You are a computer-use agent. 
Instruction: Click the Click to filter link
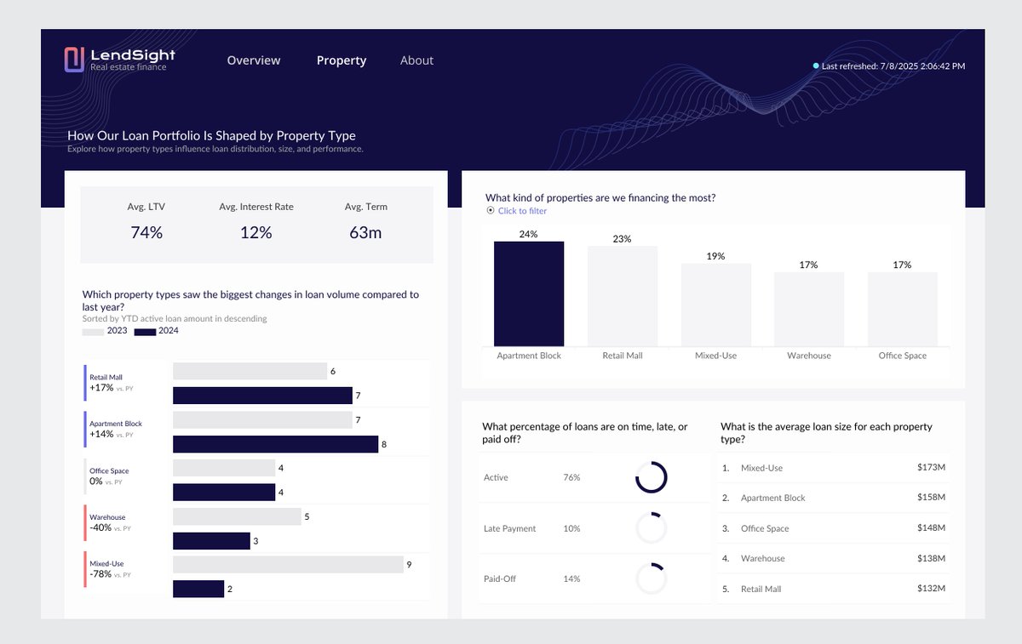(x=522, y=211)
